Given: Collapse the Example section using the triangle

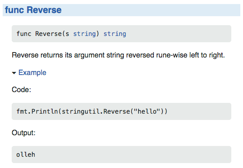Looking at the screenshot, I should pyautogui.click(x=14, y=73).
